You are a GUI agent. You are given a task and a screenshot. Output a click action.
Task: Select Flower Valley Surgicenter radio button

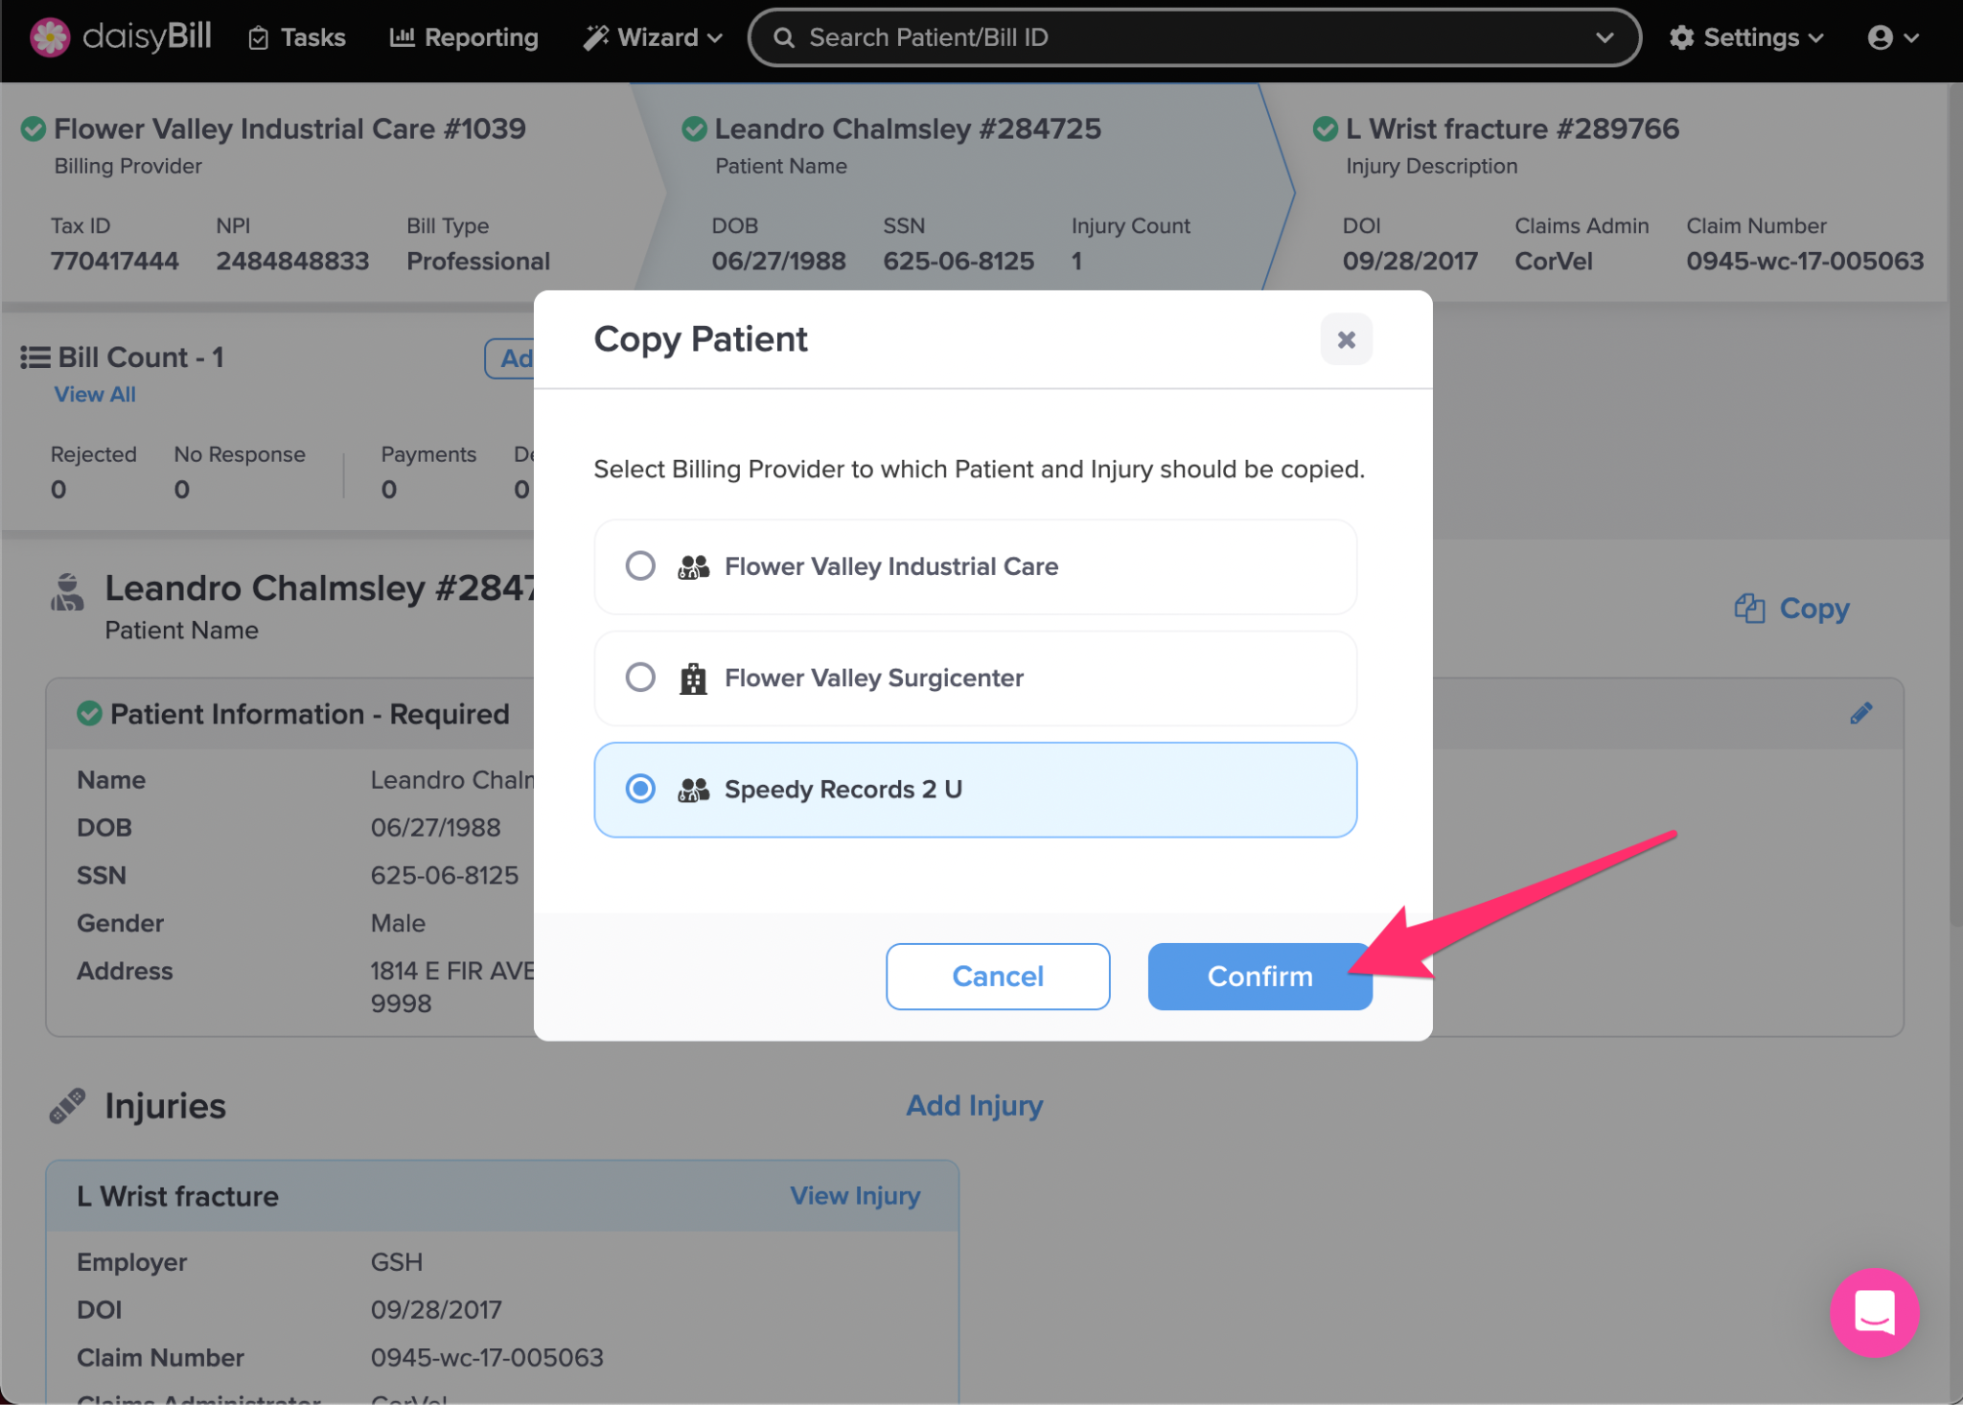click(x=640, y=679)
